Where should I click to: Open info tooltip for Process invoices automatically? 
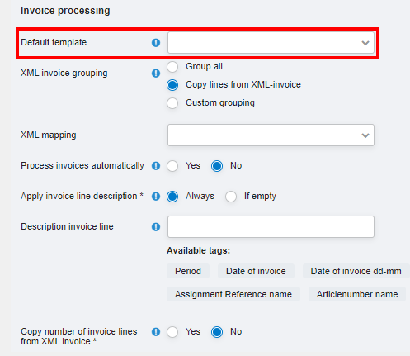coord(156,166)
